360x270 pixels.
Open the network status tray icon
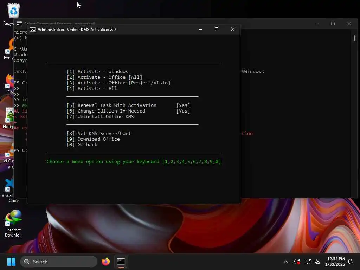[x=308, y=262]
